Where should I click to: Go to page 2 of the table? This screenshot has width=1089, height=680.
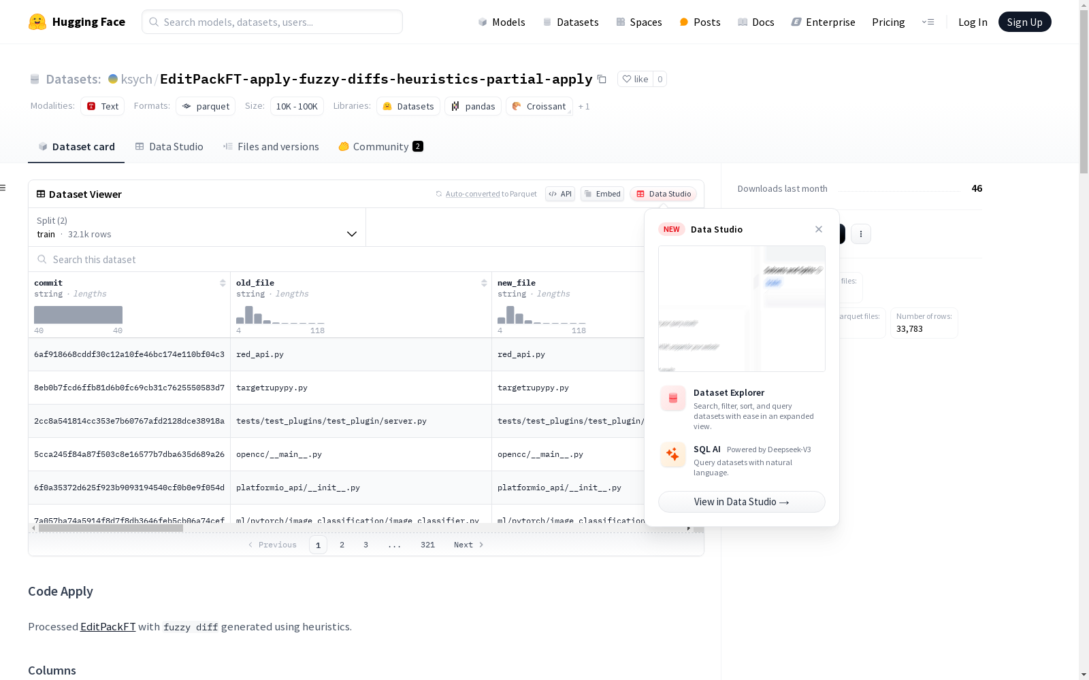pyautogui.click(x=342, y=545)
